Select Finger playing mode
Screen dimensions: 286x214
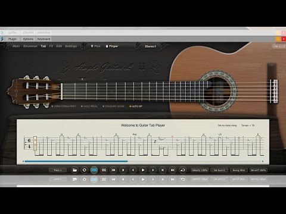112,46
